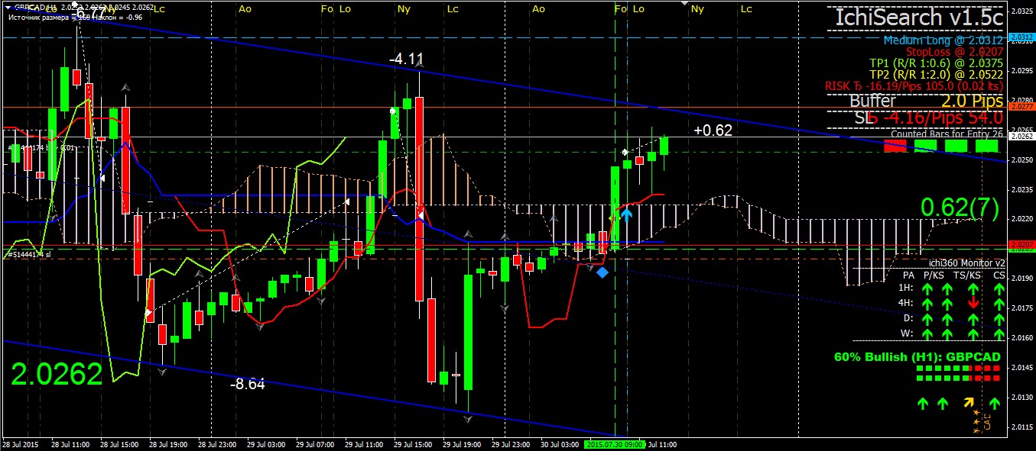Click the -8.64 swing label
The height and width of the screenshot is (451, 1036).
click(248, 385)
